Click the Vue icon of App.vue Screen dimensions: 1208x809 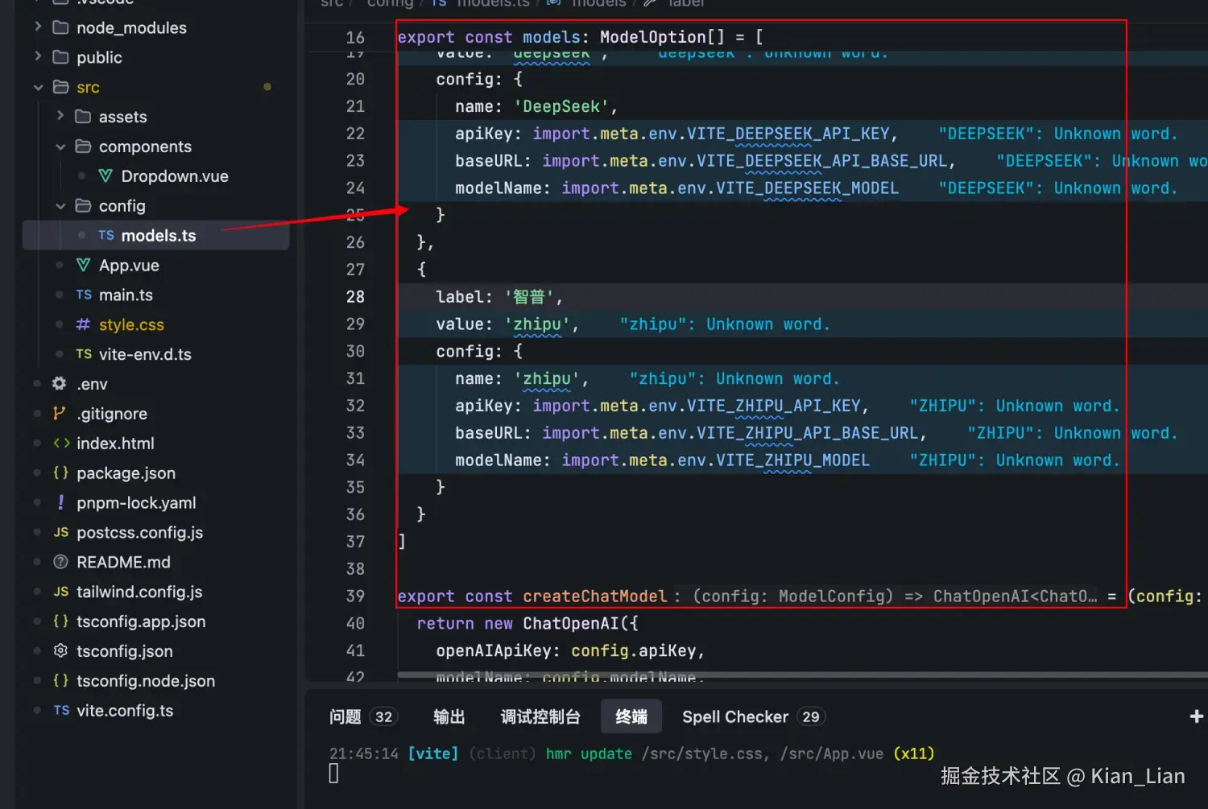[x=83, y=266]
